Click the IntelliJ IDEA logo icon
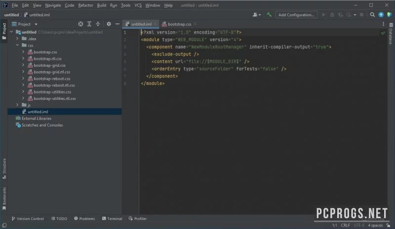Viewport: 395px width, 229px height. [x=5, y=5]
